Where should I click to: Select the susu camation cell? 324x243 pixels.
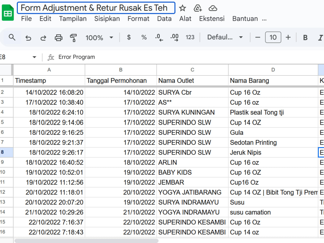[273, 212]
